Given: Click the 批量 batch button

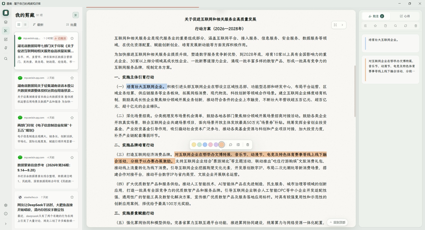Looking at the screenshot, I should coord(71,25).
